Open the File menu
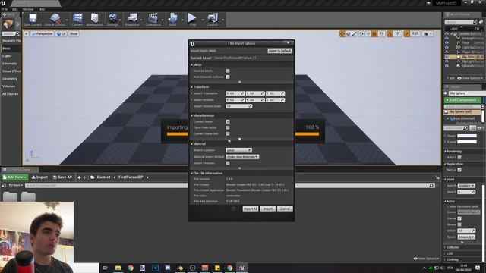The height and width of the screenshot is (273, 486). click(x=5, y=9)
